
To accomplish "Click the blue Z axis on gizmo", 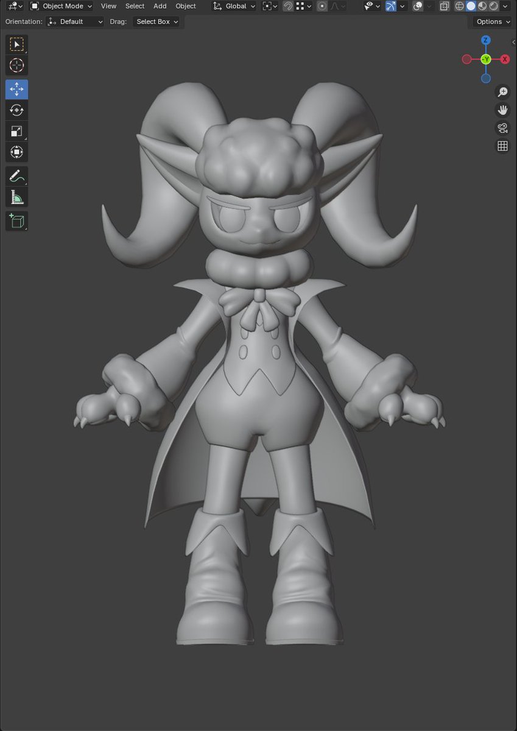I will 485,40.
